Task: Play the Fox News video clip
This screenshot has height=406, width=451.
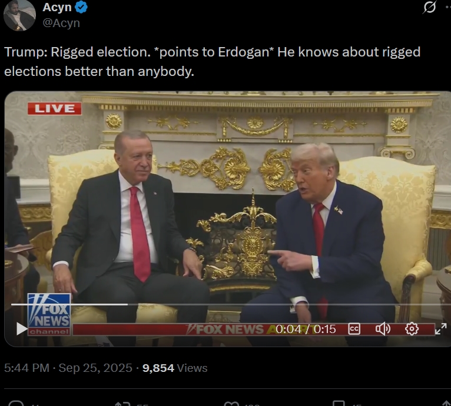Action: pos(22,329)
